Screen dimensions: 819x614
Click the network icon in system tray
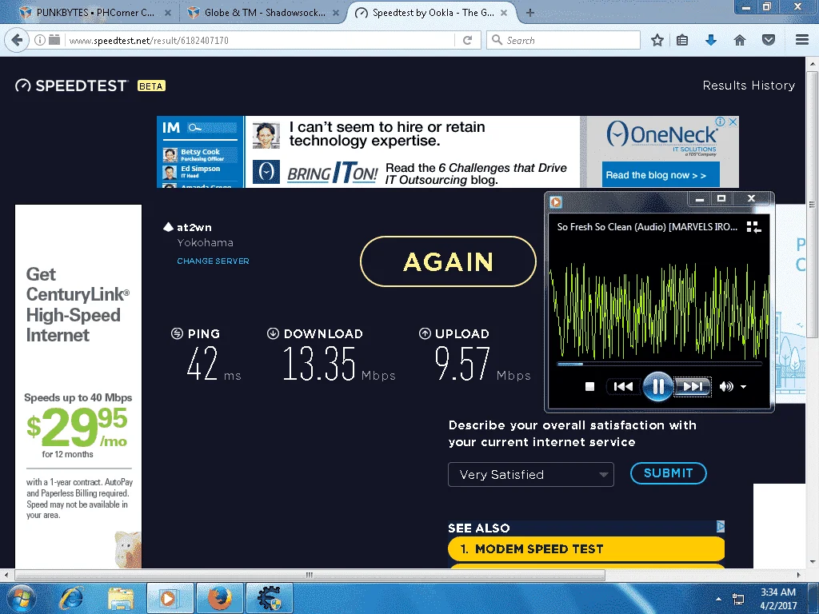pyautogui.click(x=738, y=599)
